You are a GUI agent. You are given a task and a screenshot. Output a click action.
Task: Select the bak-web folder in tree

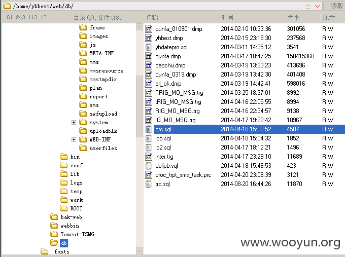pyautogui.click(x=72, y=217)
